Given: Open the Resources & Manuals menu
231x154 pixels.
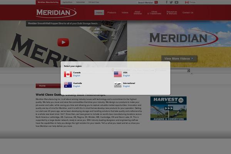Looking at the screenshot, I should 172,13.
